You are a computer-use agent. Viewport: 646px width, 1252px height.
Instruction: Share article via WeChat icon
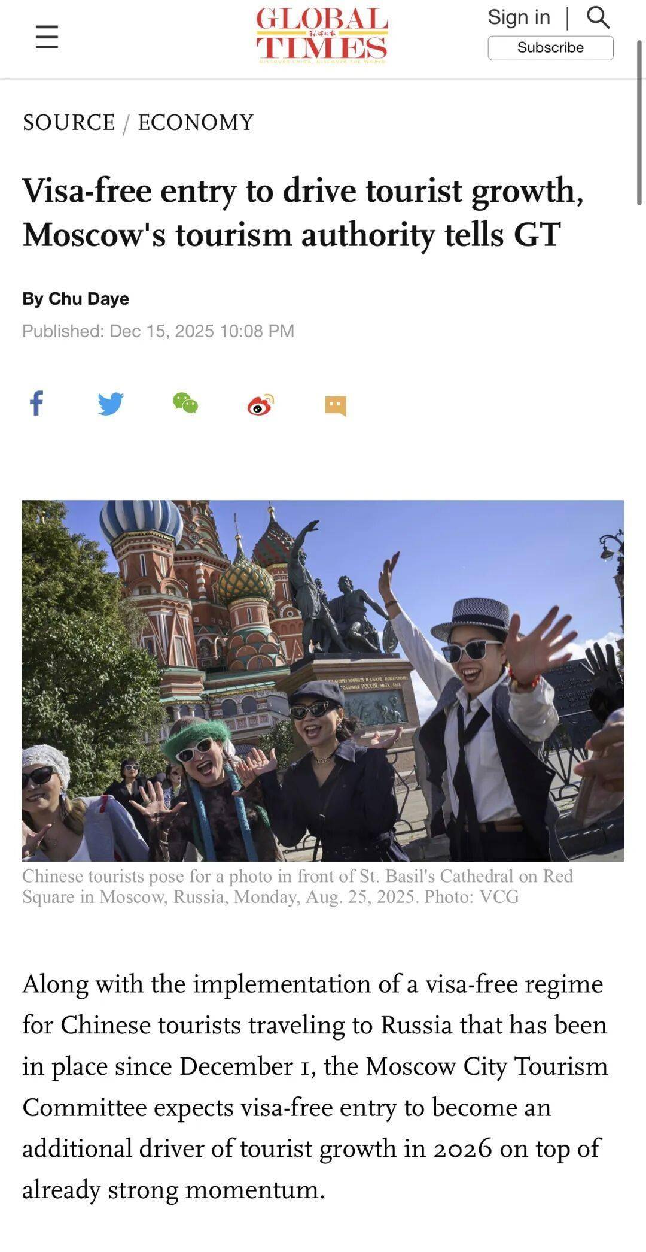coord(185,403)
